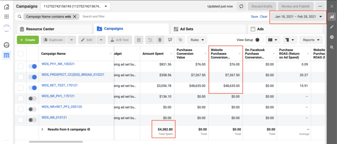The width and height of the screenshot is (337, 144).
Task: Click the export/share icon in toolbar
Action: point(170,40)
